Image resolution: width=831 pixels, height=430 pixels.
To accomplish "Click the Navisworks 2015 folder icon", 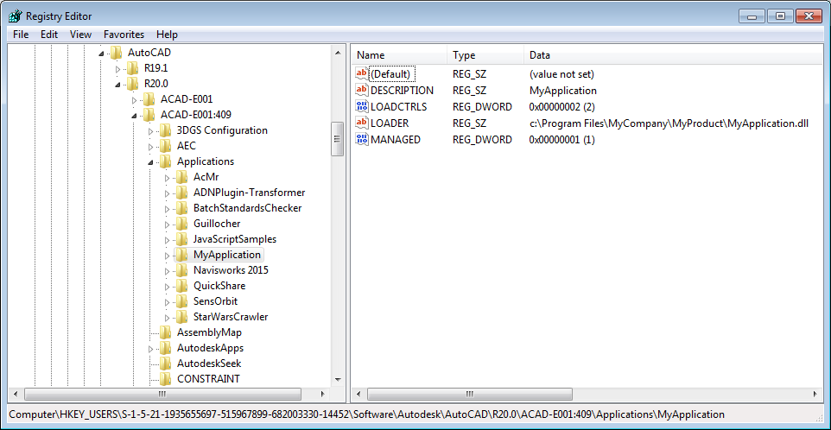I will [x=181, y=270].
